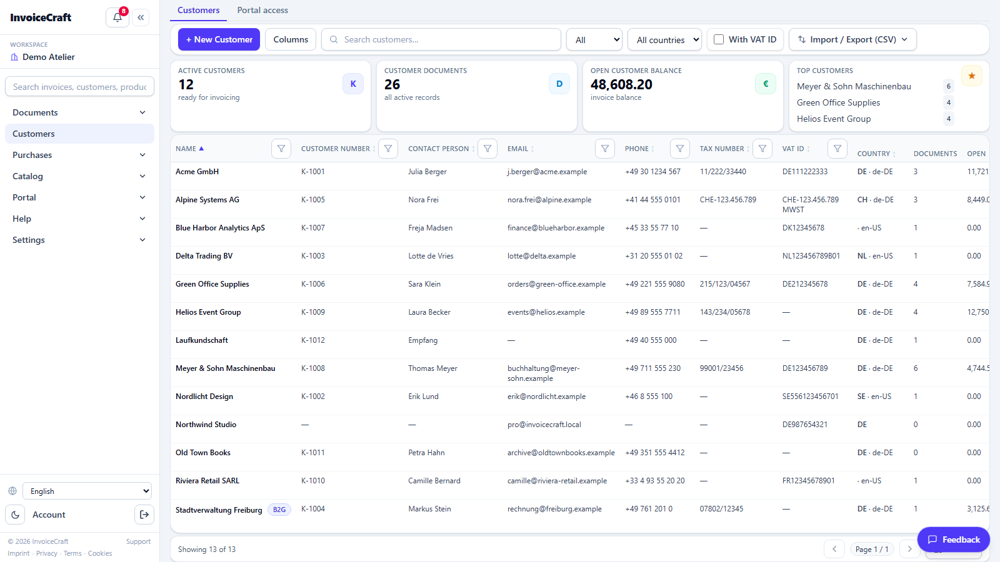Viewport: 1000px width, 562px height.
Task: Open the Feedback button
Action: tap(954, 540)
